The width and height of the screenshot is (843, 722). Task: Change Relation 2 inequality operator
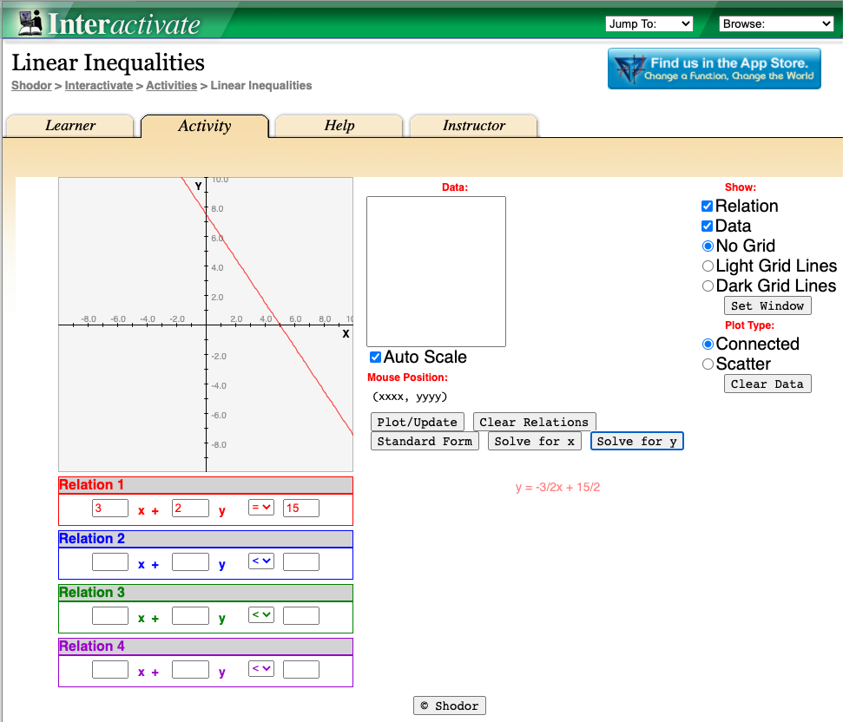click(261, 561)
